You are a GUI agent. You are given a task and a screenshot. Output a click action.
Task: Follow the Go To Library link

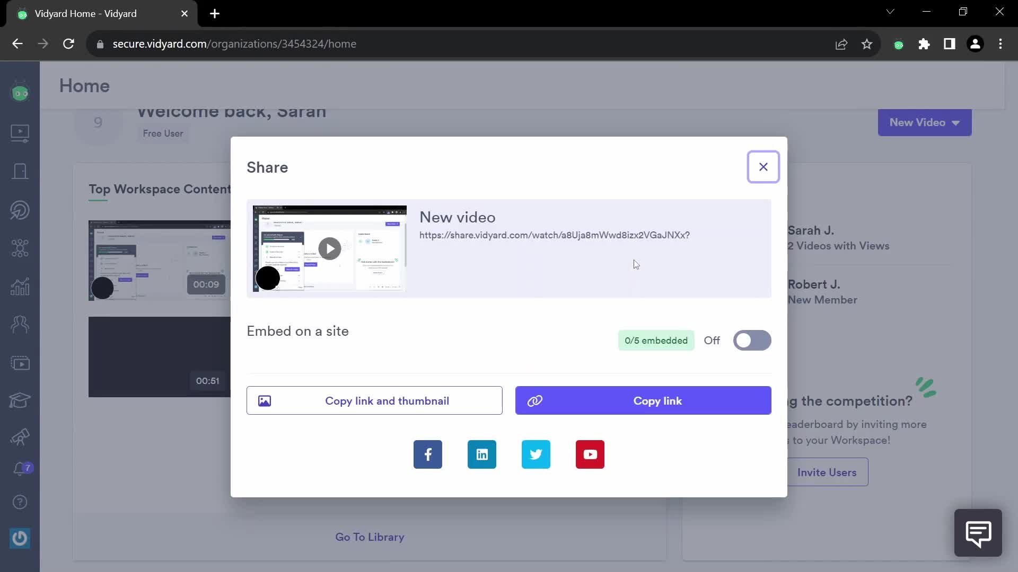coord(370,537)
